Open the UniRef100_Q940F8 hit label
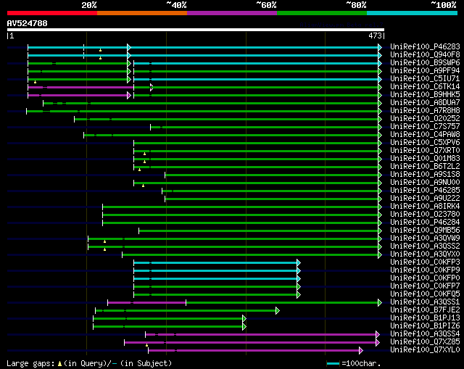This screenshot has height=369, width=464. [x=425, y=55]
